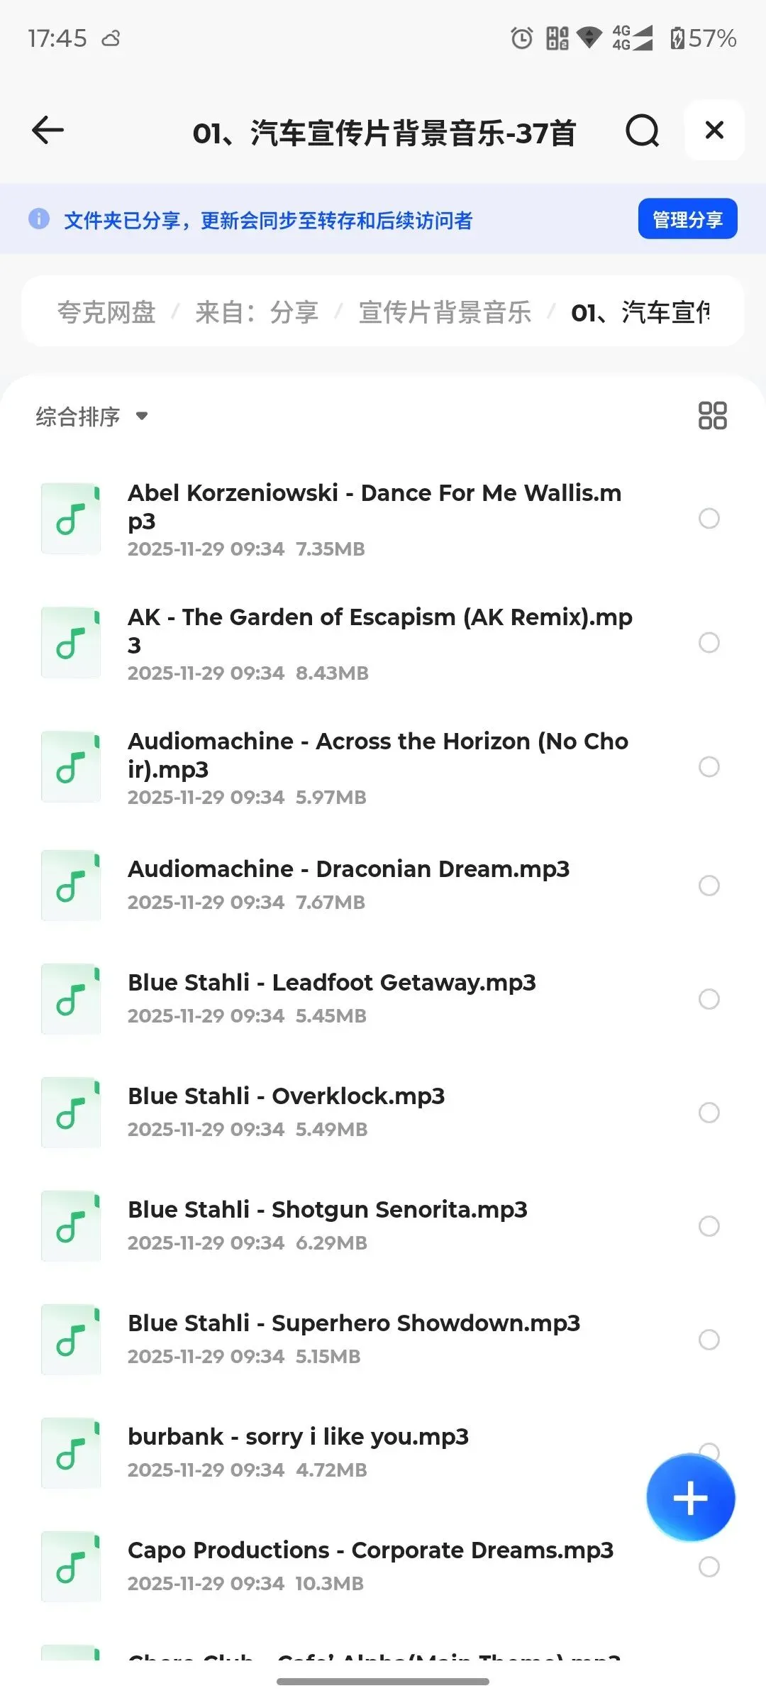The height and width of the screenshot is (1703, 766).
Task: Expand the 综合排序 sort dropdown
Action: click(x=92, y=417)
